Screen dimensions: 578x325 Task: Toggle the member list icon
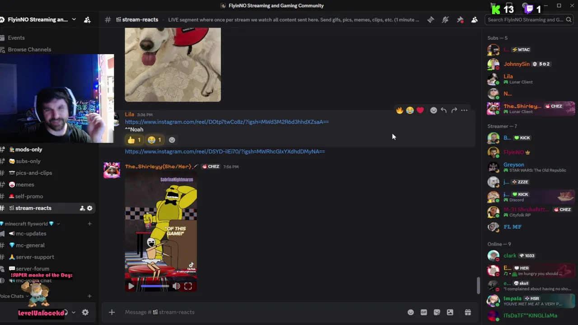pyautogui.click(x=475, y=20)
